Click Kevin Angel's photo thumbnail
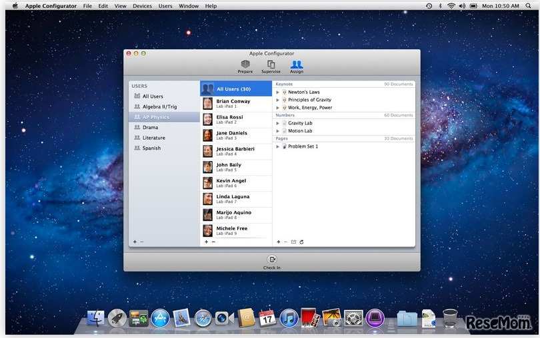Viewport: 540px width, 338px height. (207, 183)
